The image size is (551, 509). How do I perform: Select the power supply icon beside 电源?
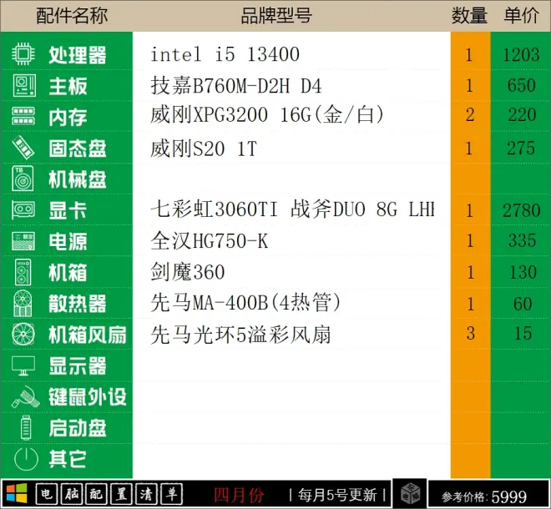coord(23,241)
